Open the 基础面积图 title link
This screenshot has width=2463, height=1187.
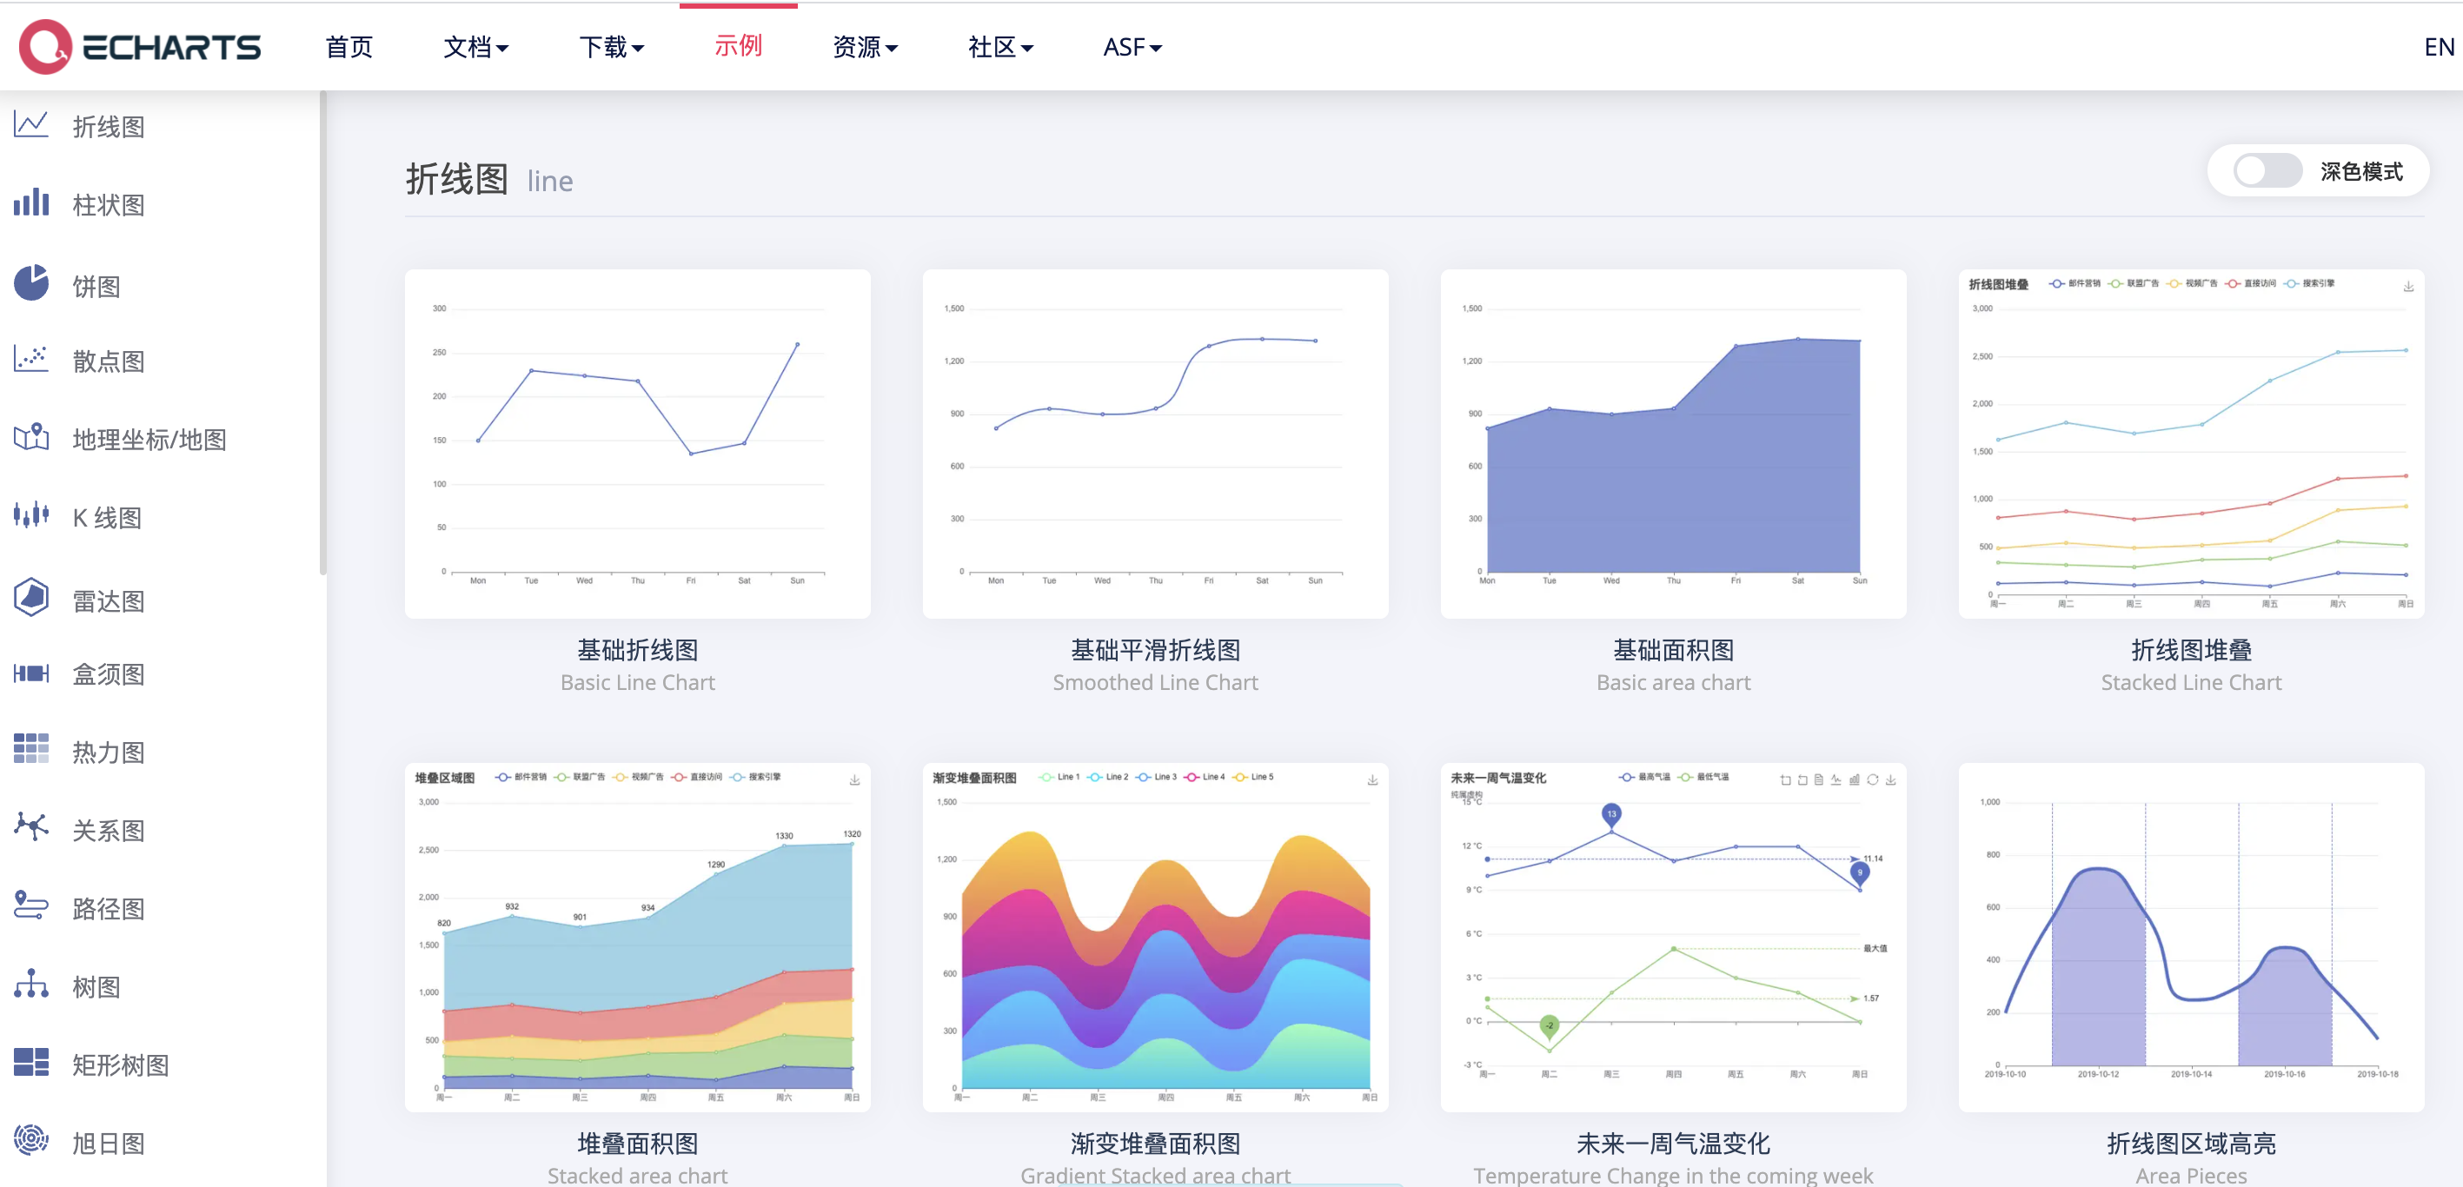point(1673,650)
